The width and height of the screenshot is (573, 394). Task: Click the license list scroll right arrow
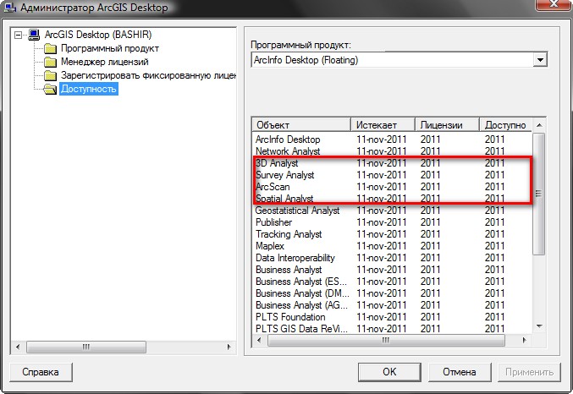click(525, 341)
